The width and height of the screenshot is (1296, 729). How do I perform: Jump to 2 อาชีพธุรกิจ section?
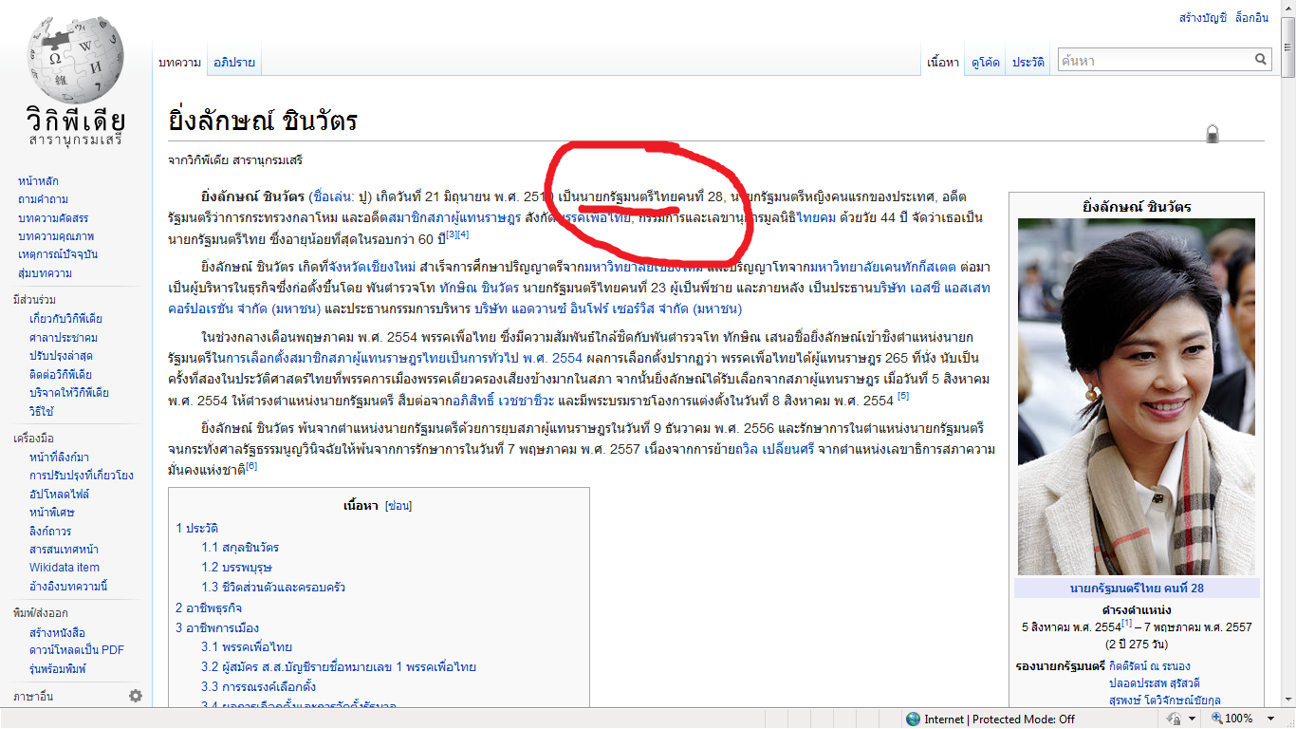[209, 607]
